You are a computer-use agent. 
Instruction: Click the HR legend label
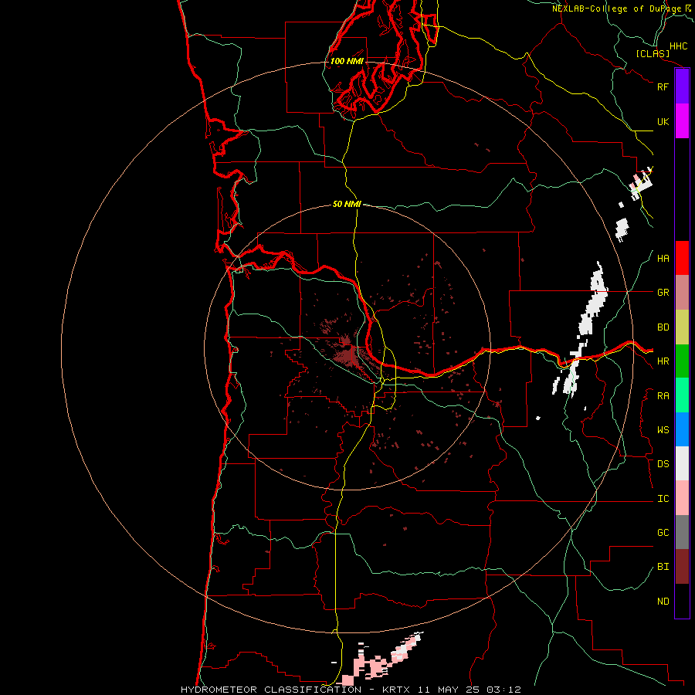[663, 361]
